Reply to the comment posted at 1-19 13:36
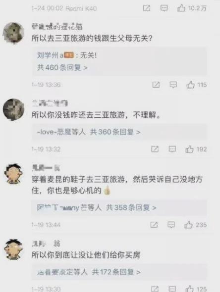Screen dimensions: 220x292 pyautogui.click(x=173, y=85)
